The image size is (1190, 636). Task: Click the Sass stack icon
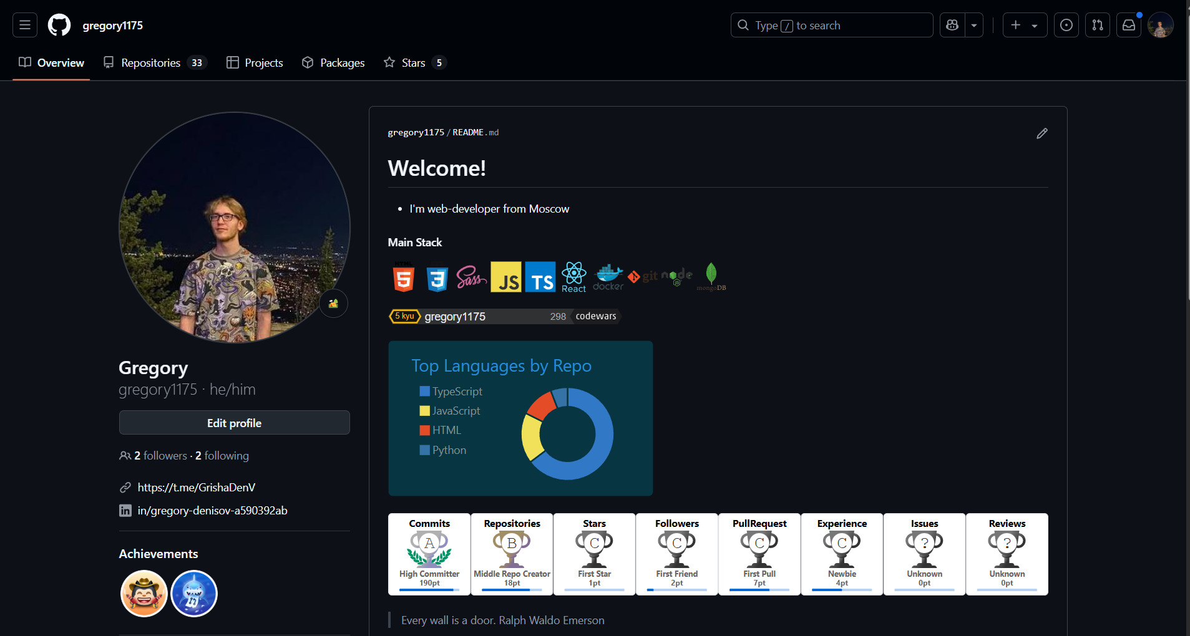[472, 277]
